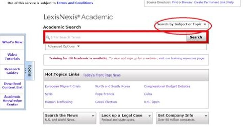Open North and South Korea topic

coord(112,86)
